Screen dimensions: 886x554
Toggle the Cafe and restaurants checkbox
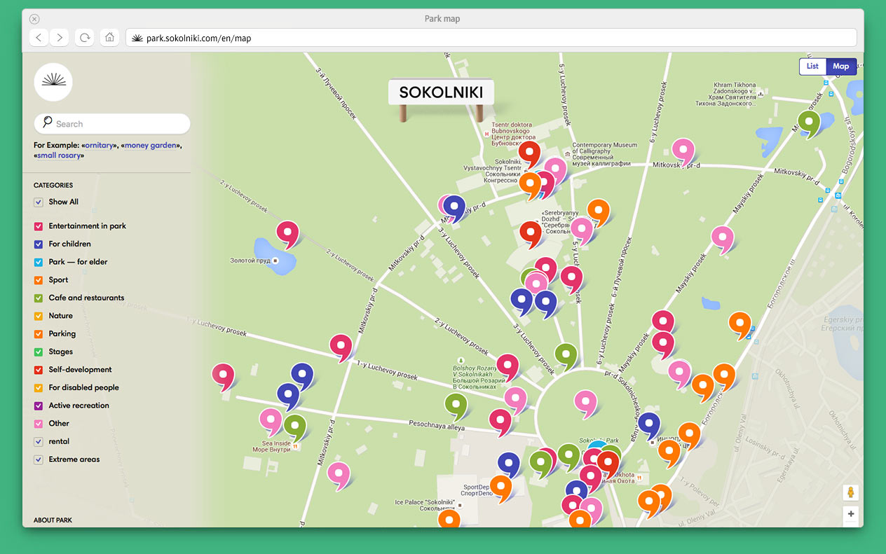click(x=39, y=298)
